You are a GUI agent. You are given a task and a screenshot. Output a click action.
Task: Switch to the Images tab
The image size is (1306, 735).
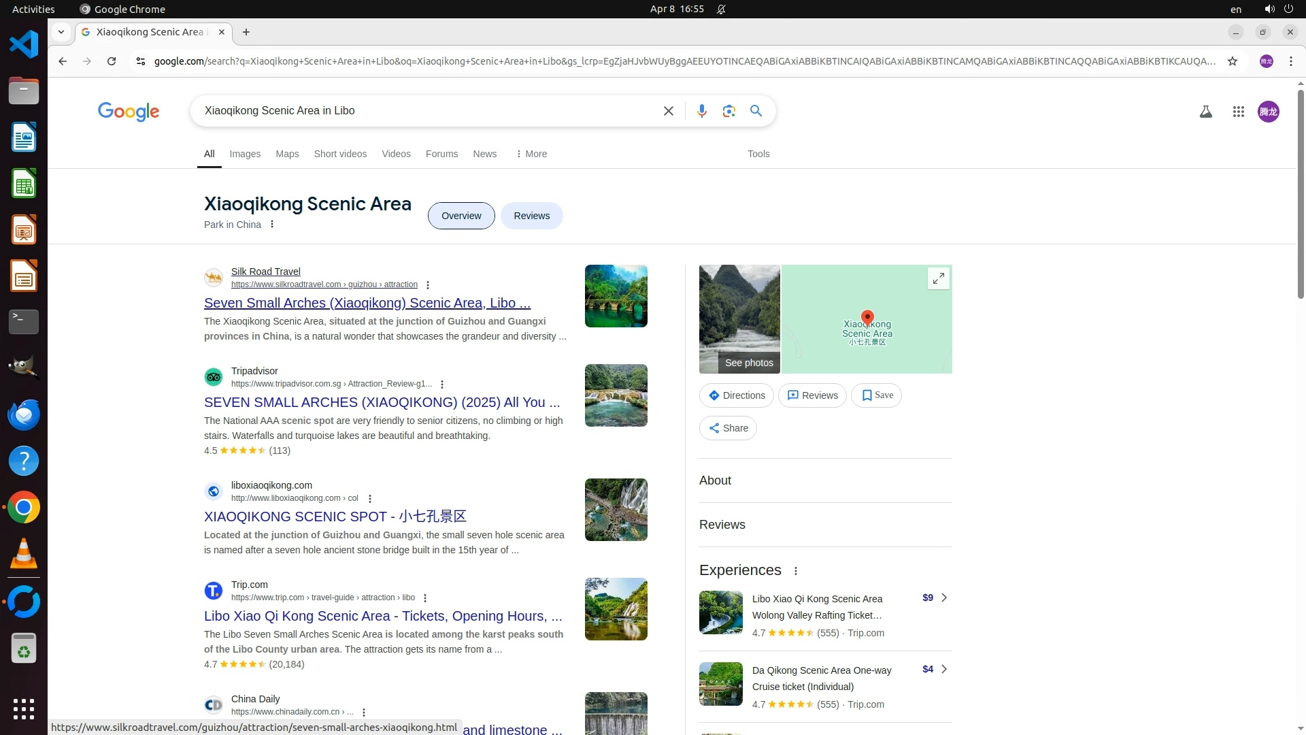coord(245,154)
